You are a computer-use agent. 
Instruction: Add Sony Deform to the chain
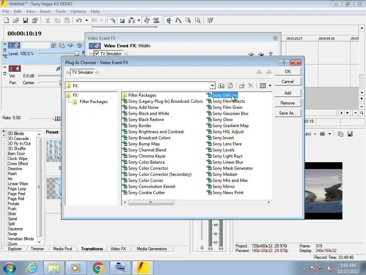click(x=288, y=93)
